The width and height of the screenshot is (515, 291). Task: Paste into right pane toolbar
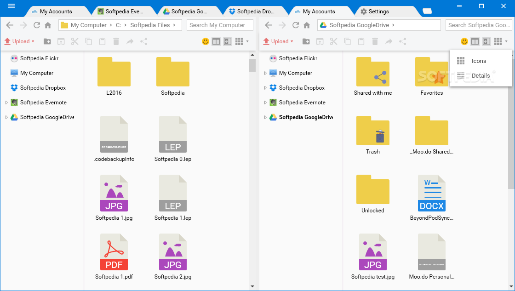pos(361,41)
